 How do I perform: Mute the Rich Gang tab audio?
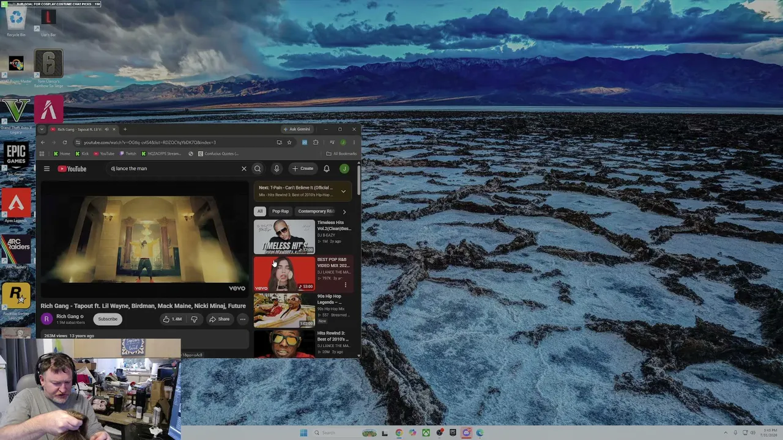point(106,129)
